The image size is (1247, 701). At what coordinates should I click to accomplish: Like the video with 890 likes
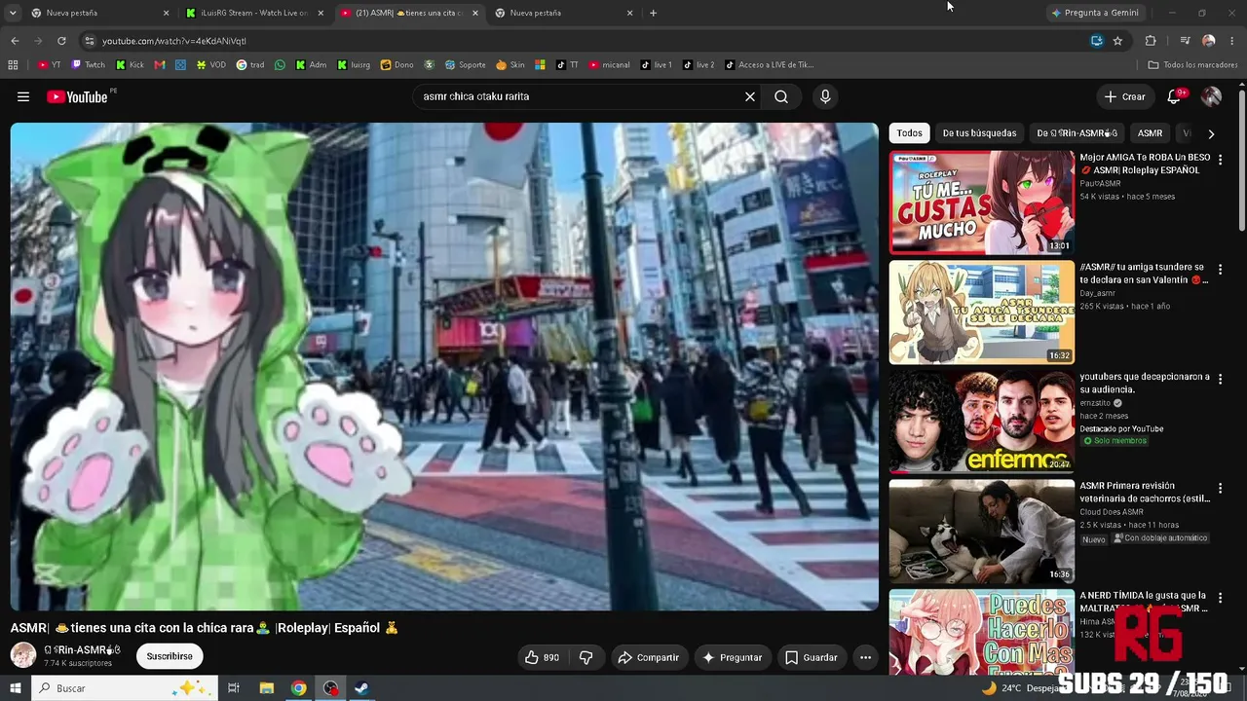click(x=542, y=657)
